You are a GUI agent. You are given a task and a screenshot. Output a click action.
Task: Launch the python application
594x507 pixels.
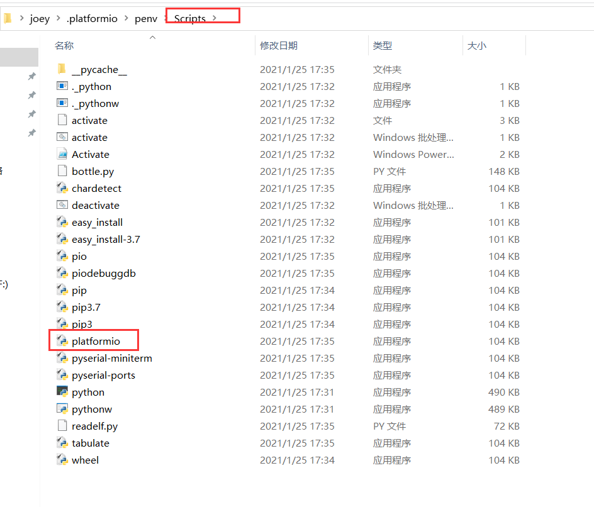(x=88, y=392)
